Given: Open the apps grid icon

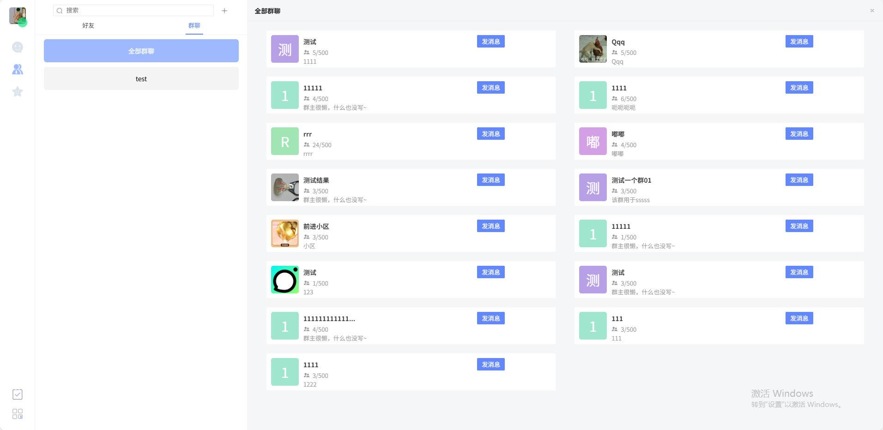Looking at the screenshot, I should (x=18, y=414).
